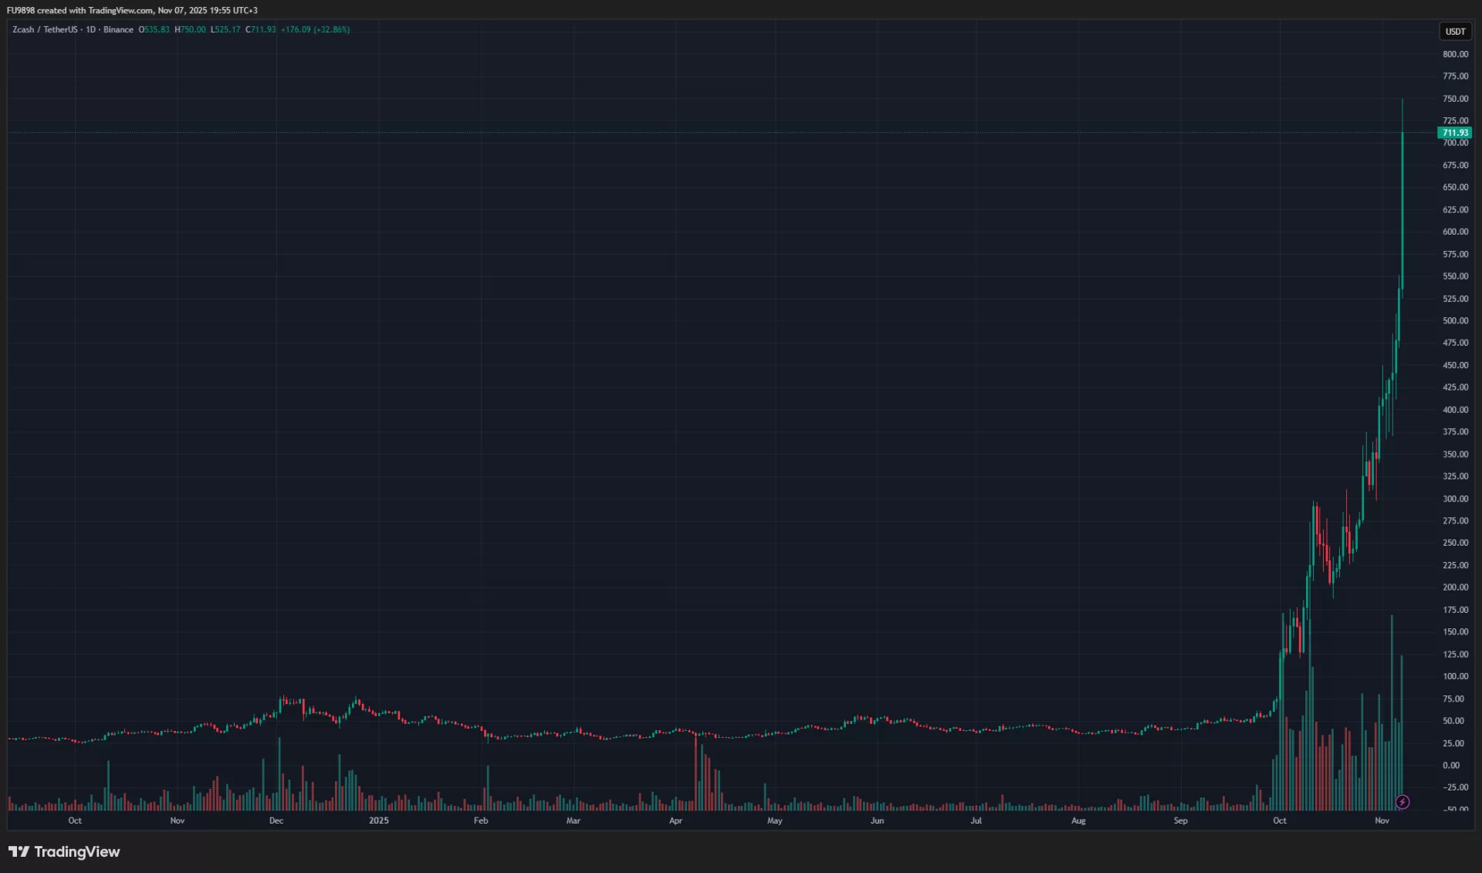The image size is (1482, 873).
Task: Click the green 711.93 current price label
Action: [x=1455, y=133]
